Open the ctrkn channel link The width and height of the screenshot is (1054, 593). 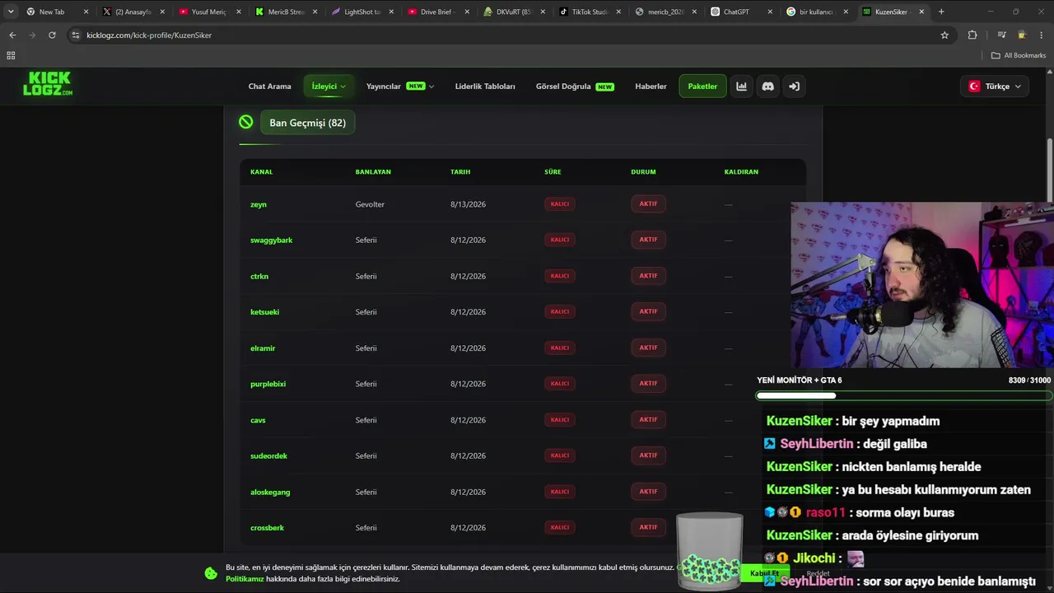pos(259,276)
